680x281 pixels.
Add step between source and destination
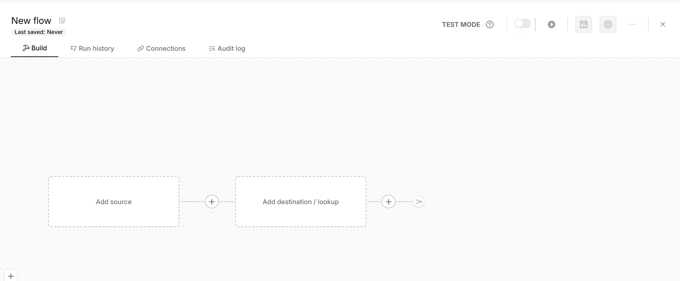tap(212, 202)
